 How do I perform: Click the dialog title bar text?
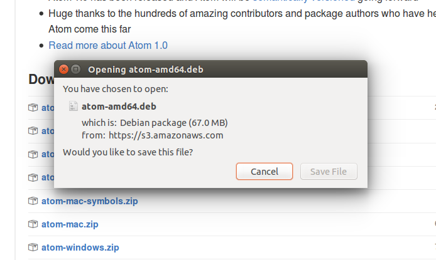coord(145,70)
